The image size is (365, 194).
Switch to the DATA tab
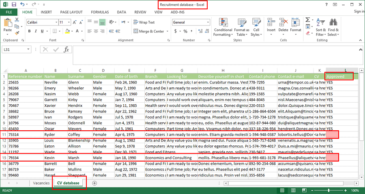[x=122, y=12]
